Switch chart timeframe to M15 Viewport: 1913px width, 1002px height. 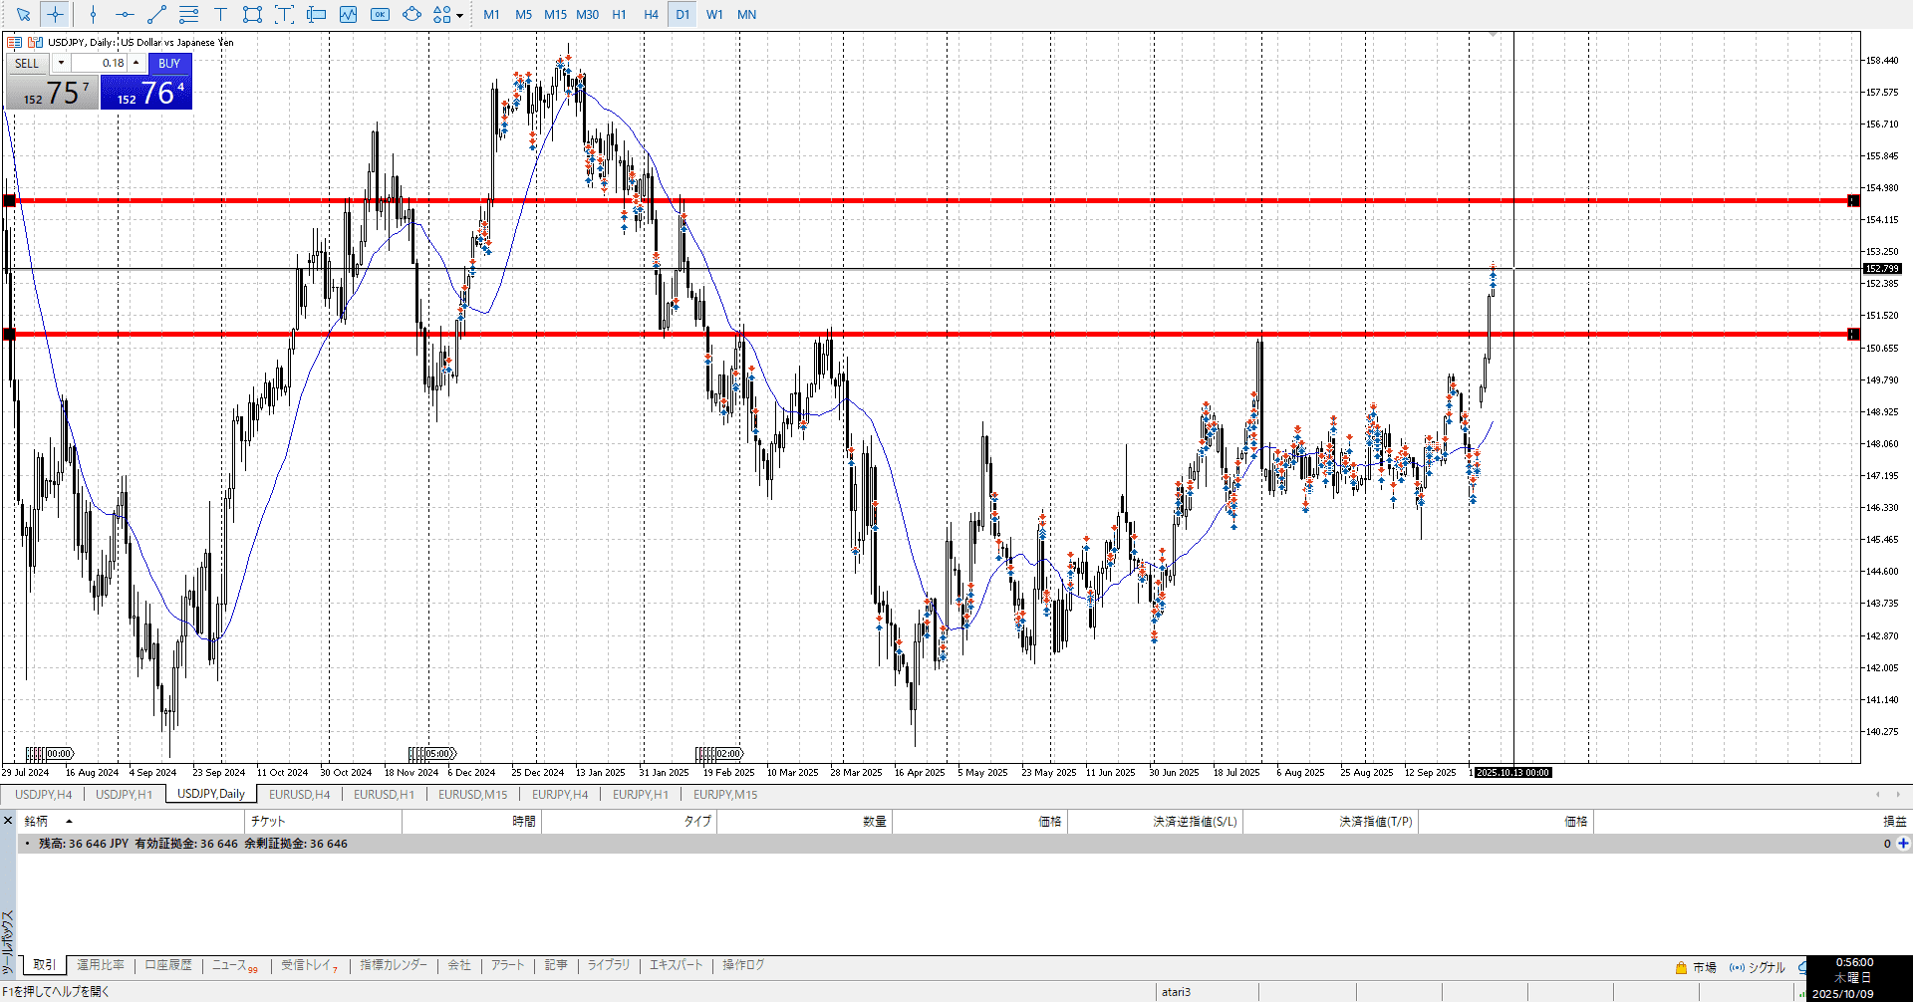555,14
